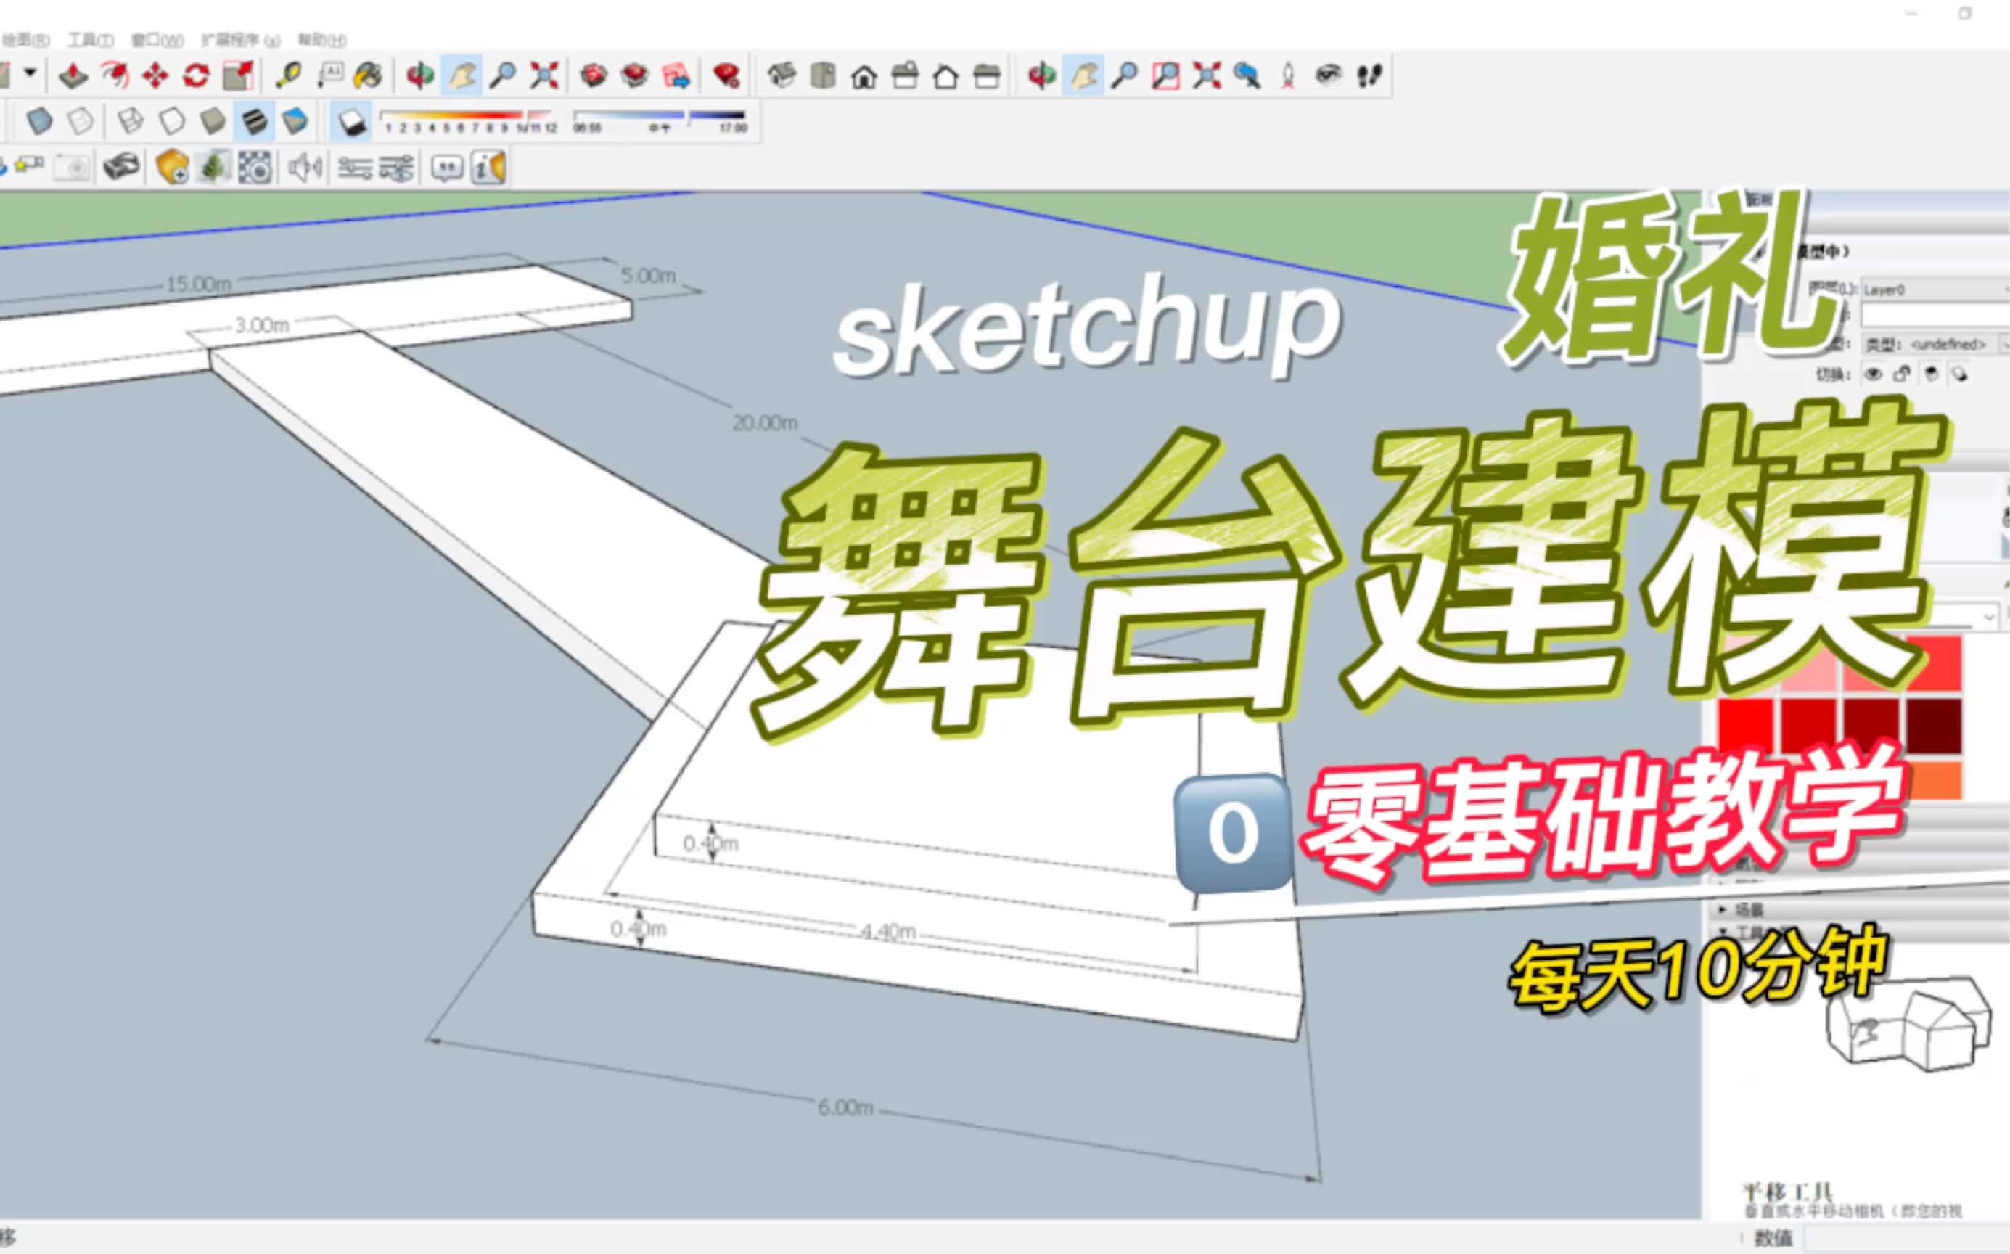Toggle Back Edges style
The image size is (2010, 1254).
(81, 121)
